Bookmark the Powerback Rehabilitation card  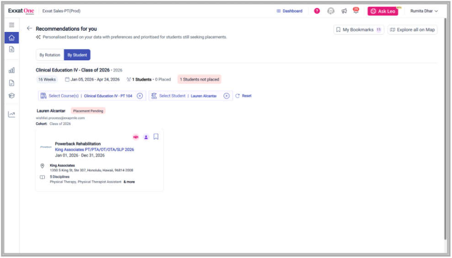(x=156, y=137)
